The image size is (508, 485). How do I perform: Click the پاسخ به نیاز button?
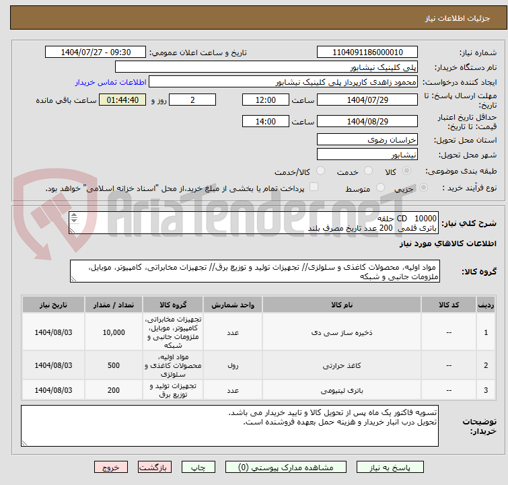(390, 468)
